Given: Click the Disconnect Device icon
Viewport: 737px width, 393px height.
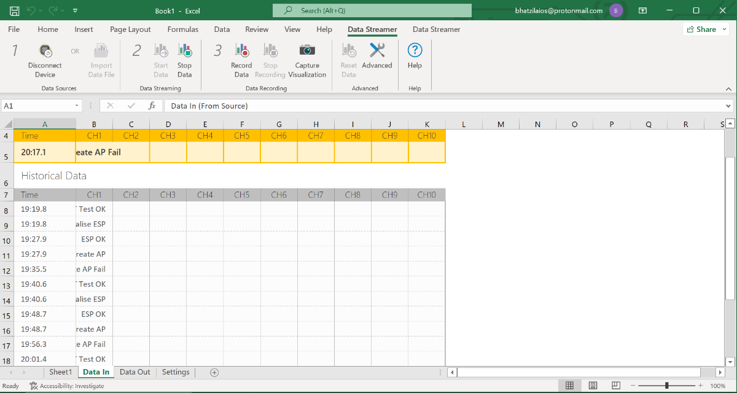Looking at the screenshot, I should (x=45, y=52).
